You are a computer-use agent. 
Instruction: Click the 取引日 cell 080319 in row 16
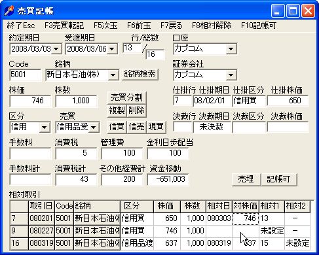[x=41, y=243]
